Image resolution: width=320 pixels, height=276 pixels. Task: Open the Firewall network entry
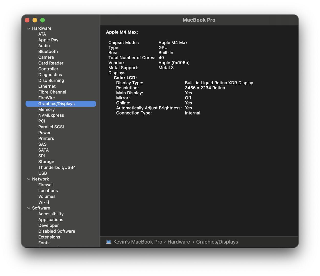46,185
